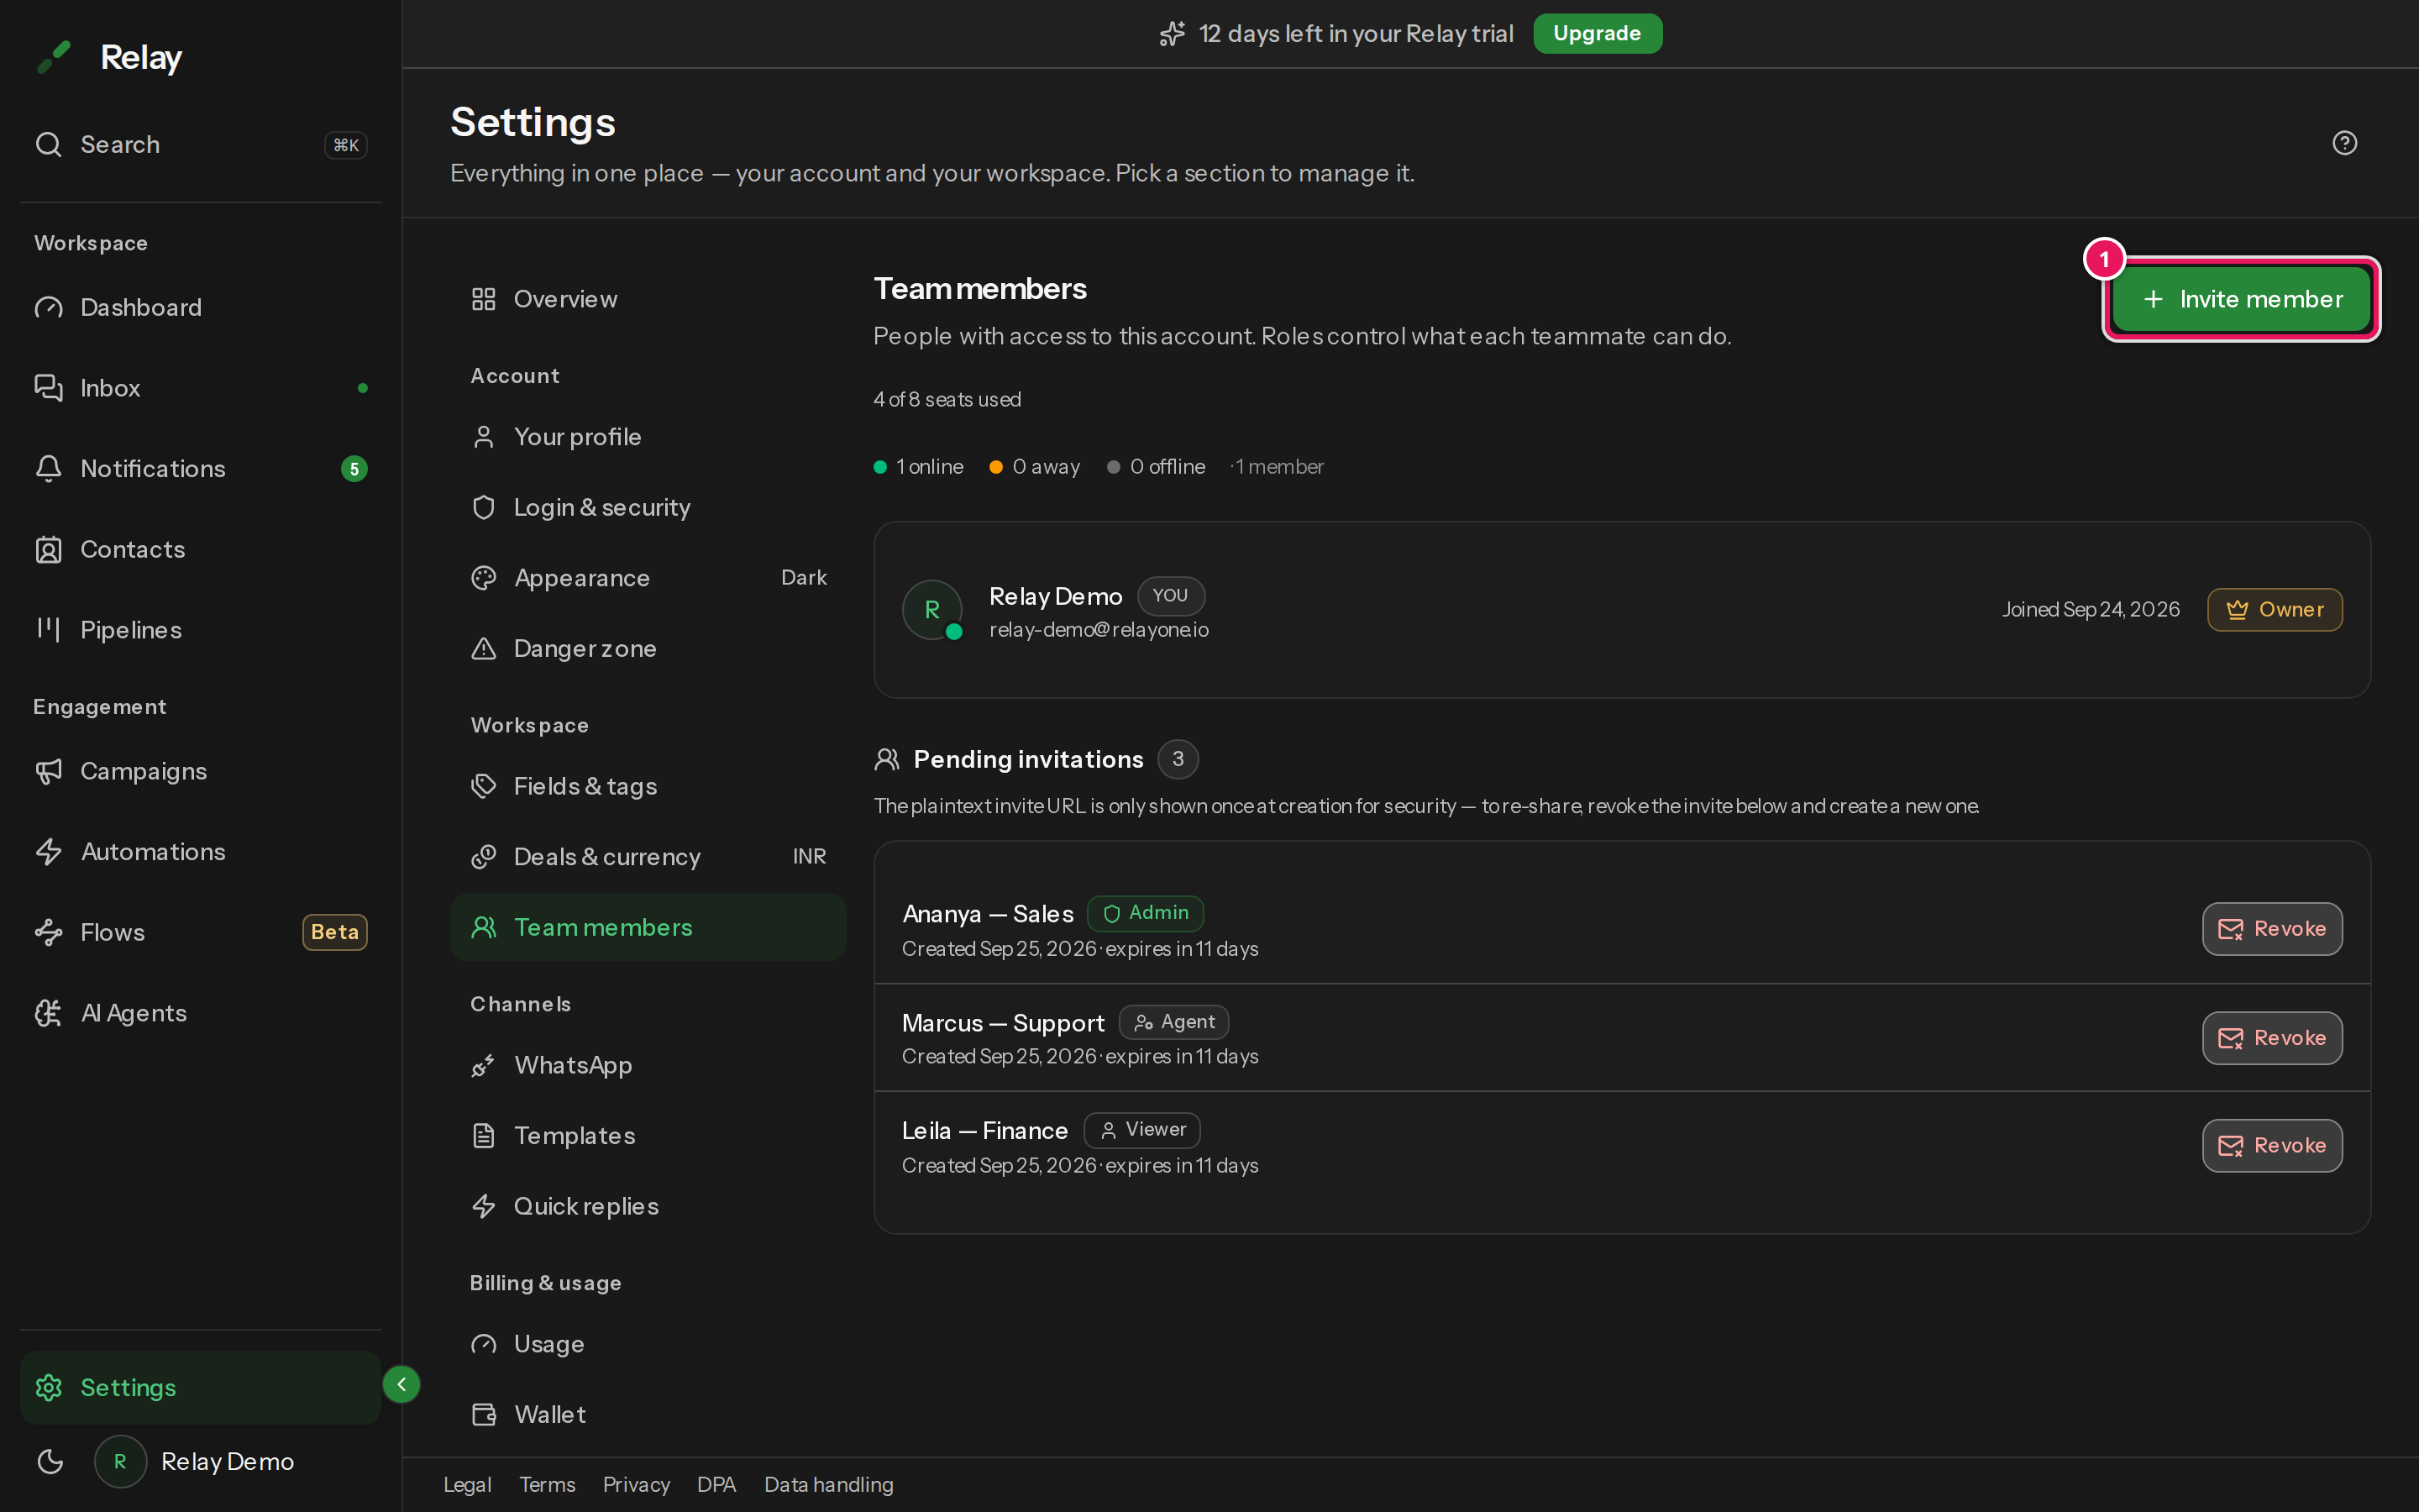Click the Upgrade button in trial banner
This screenshot has height=1512, width=2419.
point(1598,33)
